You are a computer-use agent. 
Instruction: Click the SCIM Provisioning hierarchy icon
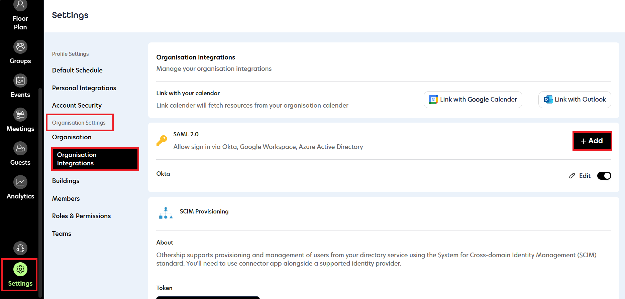[166, 213]
